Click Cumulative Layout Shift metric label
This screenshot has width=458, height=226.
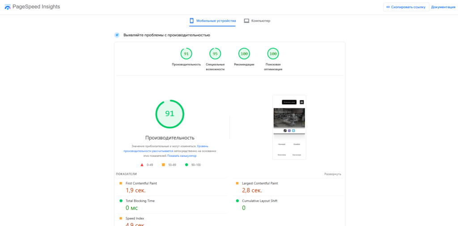[x=260, y=201]
